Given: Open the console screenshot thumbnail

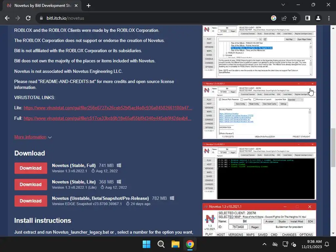Looking at the screenshot, I should tap(259, 171).
